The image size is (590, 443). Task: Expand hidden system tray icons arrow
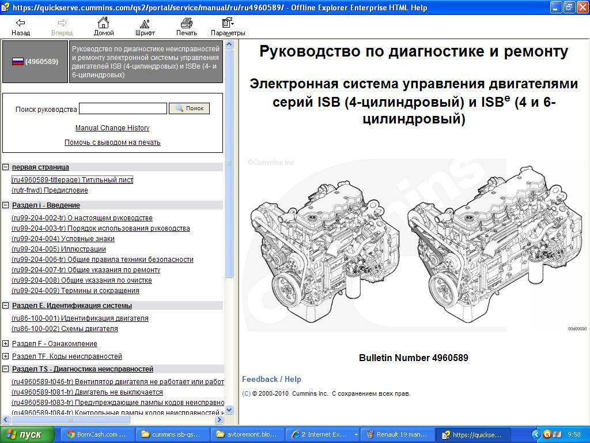point(536,435)
